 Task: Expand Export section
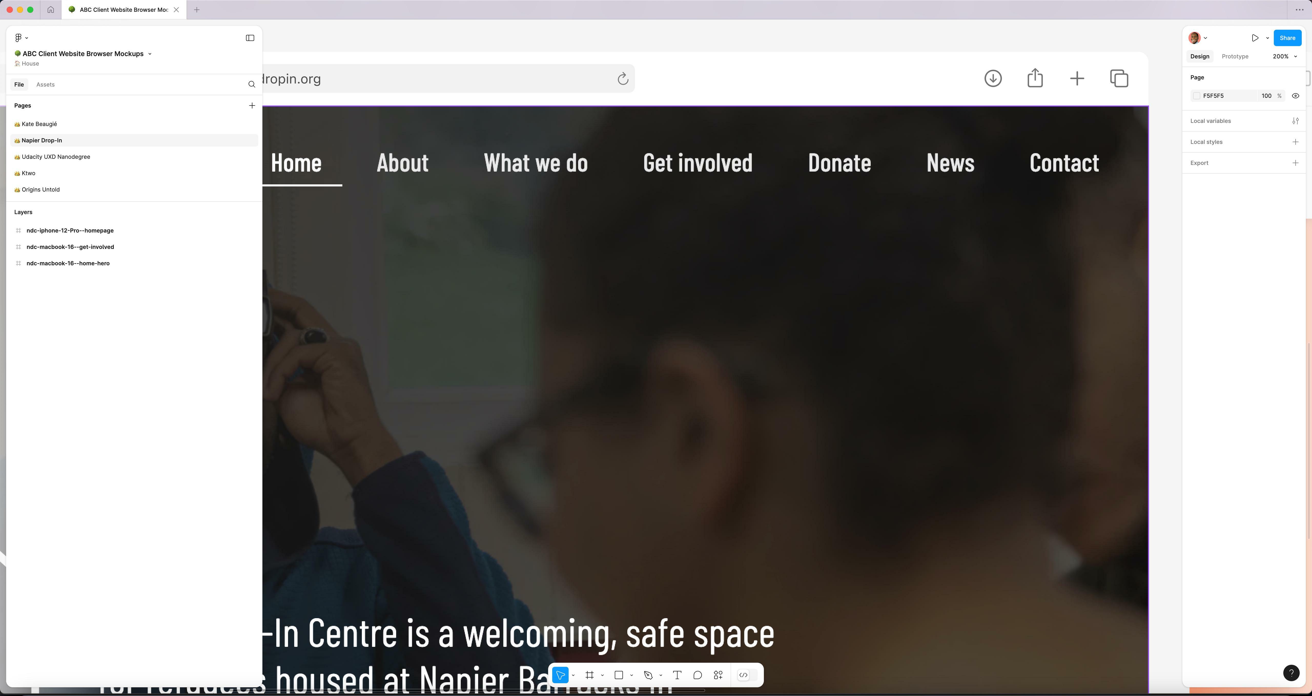coord(1296,163)
